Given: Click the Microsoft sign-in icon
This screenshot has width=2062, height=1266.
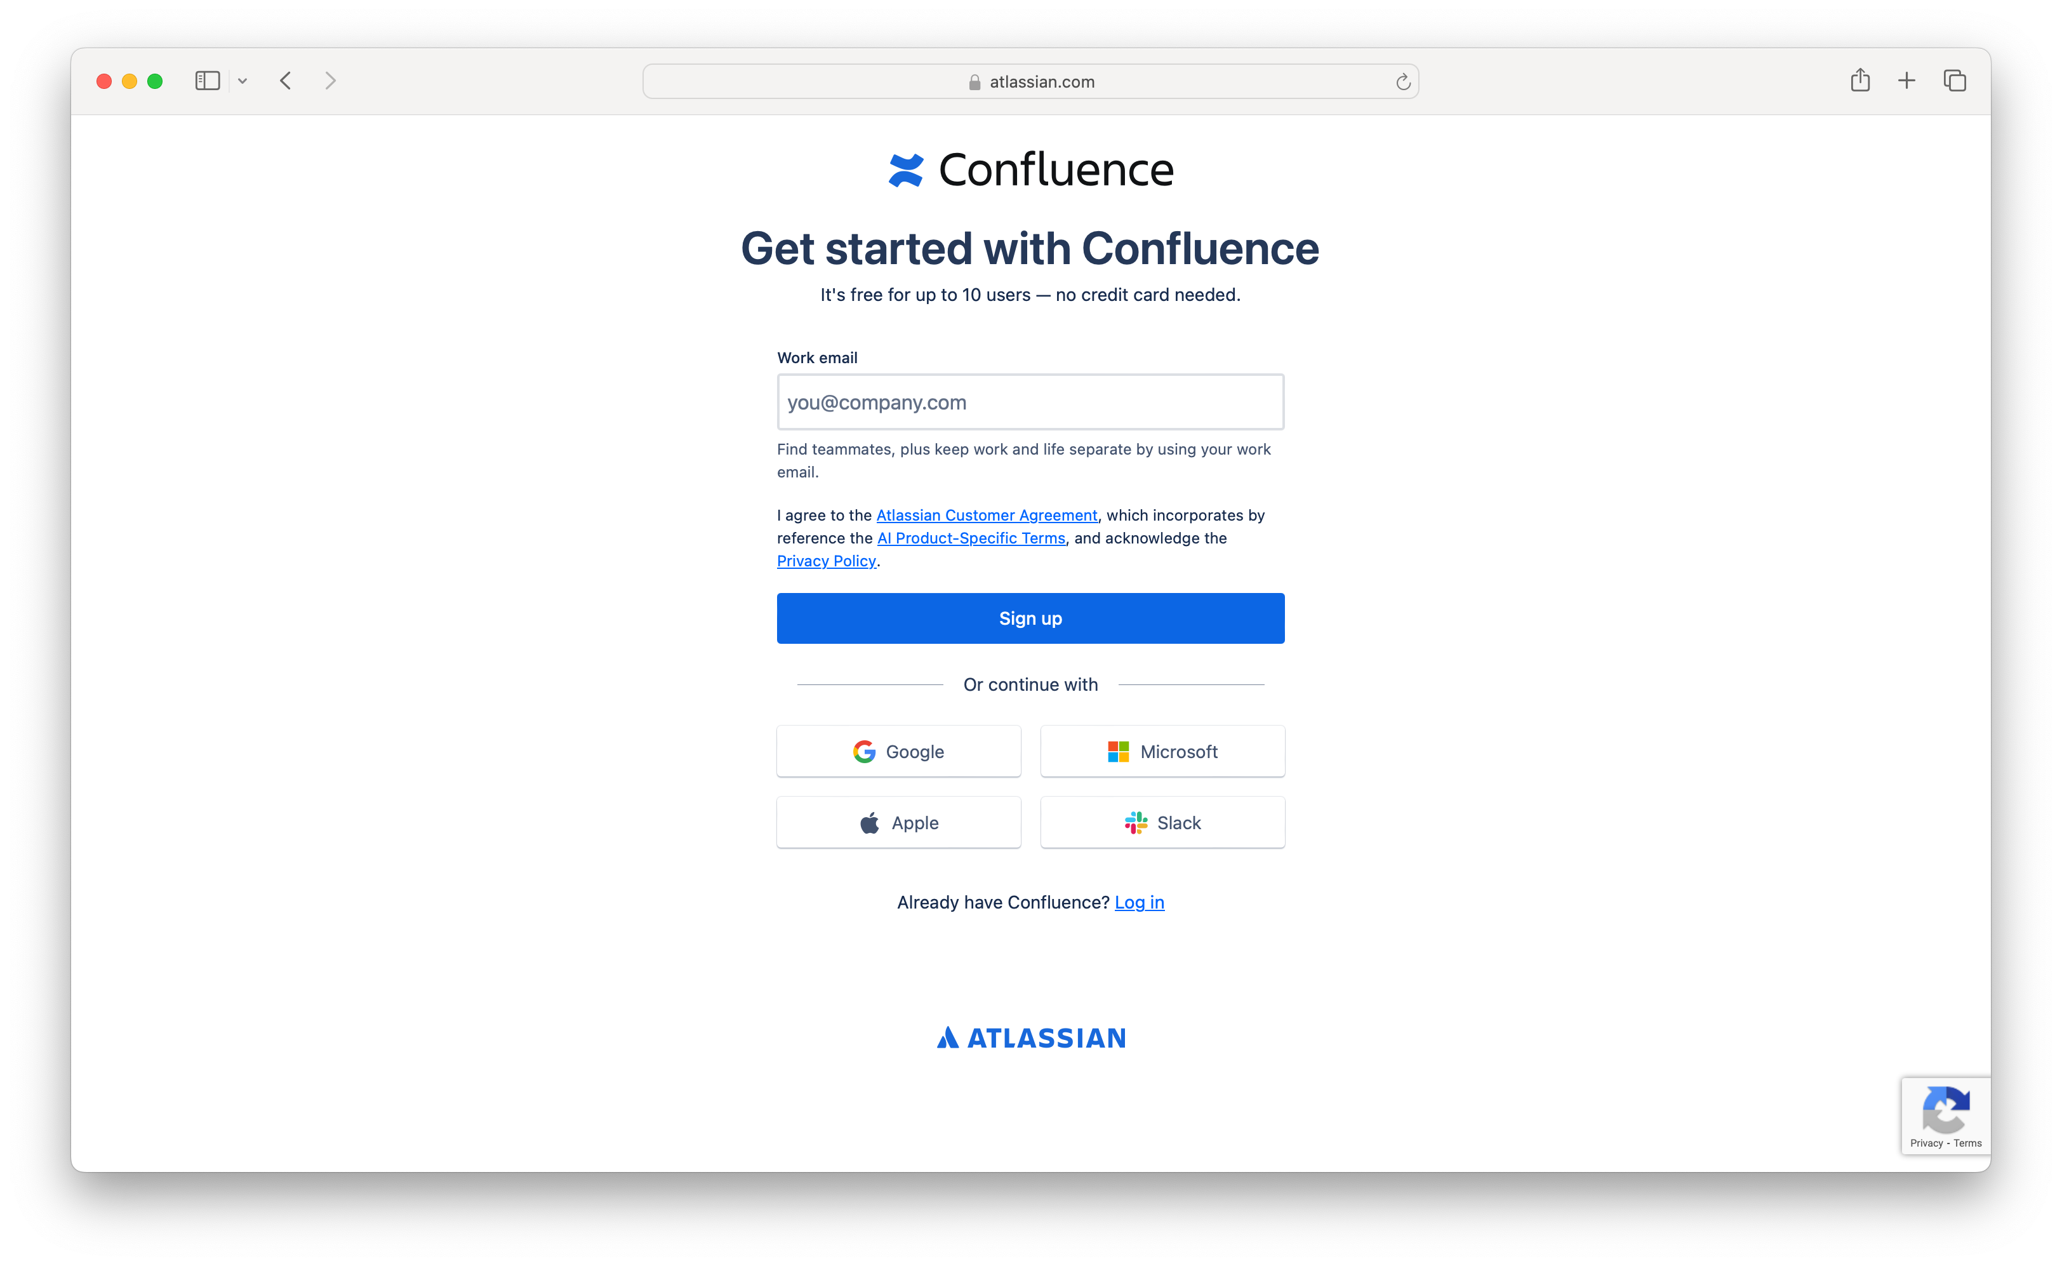Looking at the screenshot, I should [1119, 752].
